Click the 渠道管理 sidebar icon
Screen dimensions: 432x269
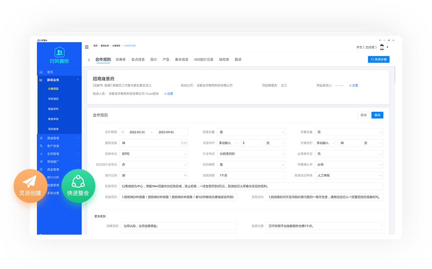(41, 138)
